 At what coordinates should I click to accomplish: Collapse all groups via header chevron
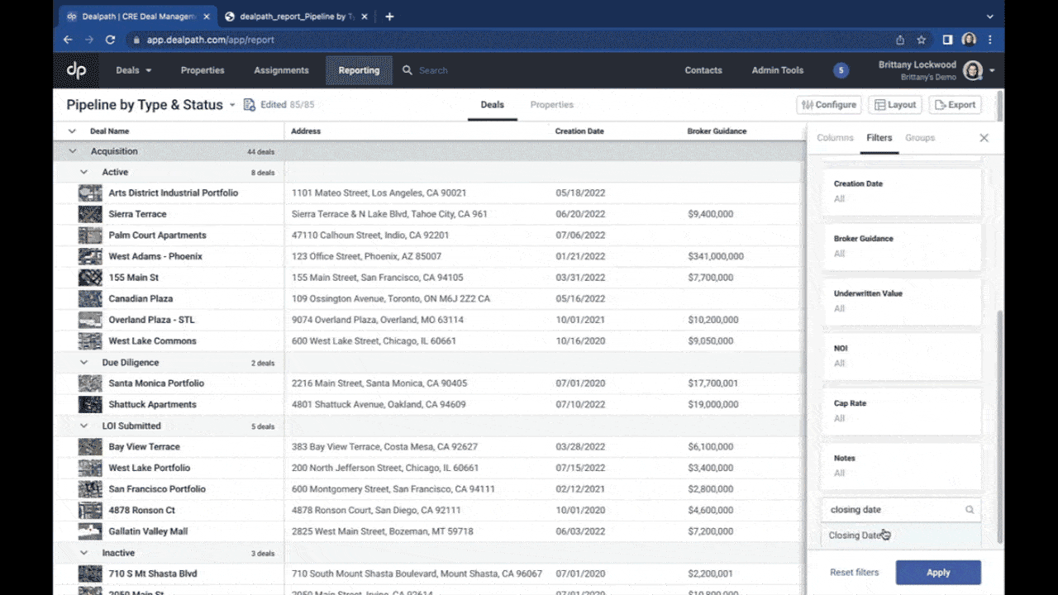[x=72, y=131]
